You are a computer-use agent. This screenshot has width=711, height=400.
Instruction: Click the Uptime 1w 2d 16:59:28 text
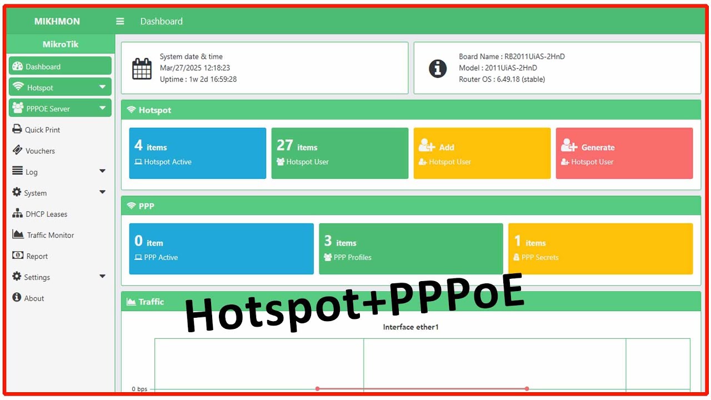coord(198,79)
